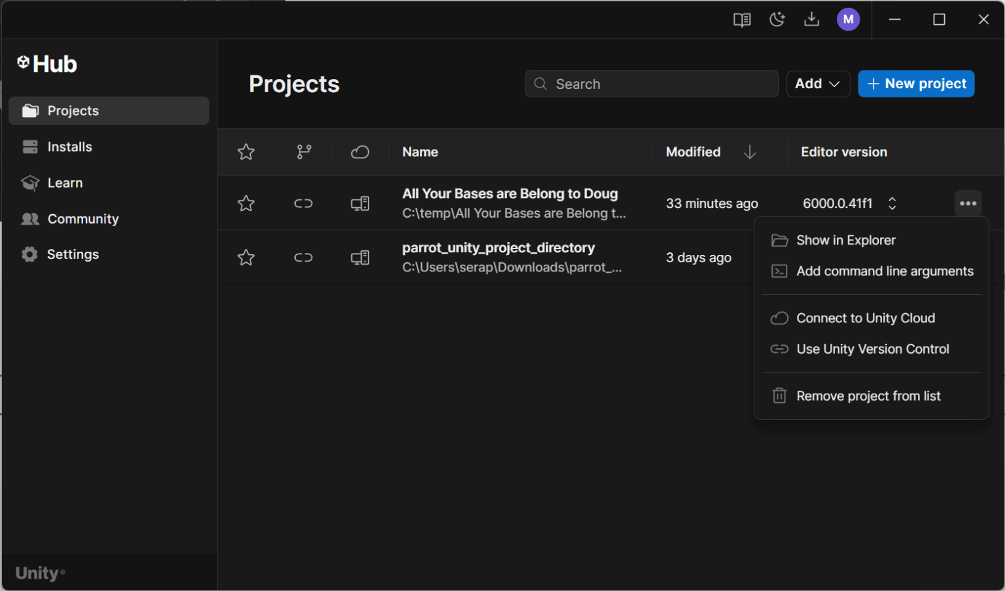Select Use Unity Version Control option
This screenshot has width=1005, height=591.
pos(872,349)
